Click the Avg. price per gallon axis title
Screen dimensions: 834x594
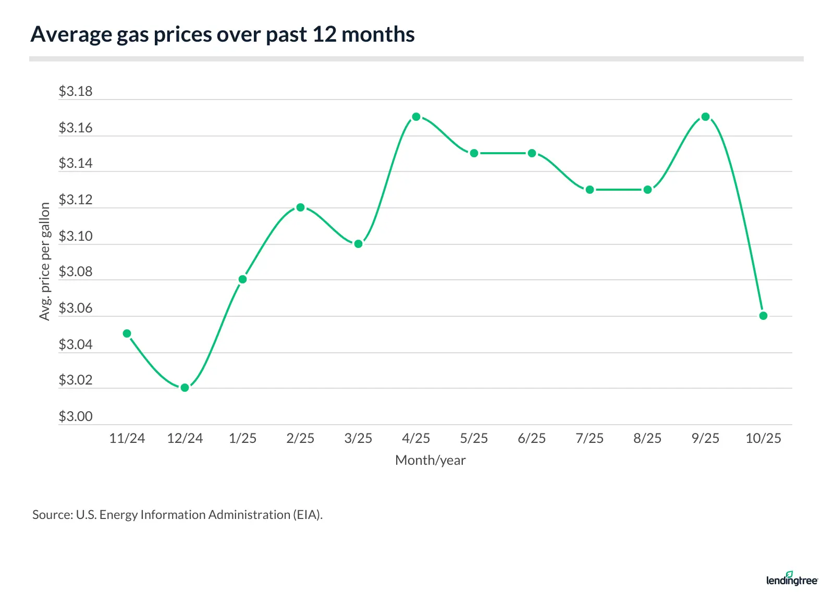coord(45,262)
